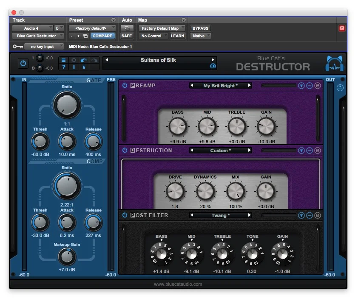Open the automation enable window icon under Auto
This screenshot has width=358, height=301.
(x=127, y=28)
